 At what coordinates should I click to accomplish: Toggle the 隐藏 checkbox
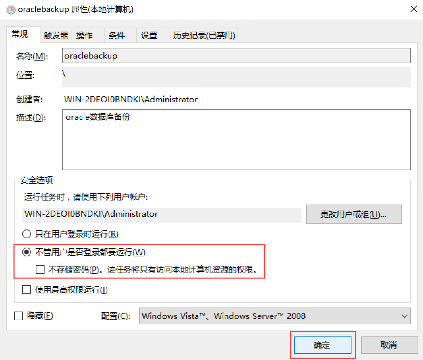[19, 316]
